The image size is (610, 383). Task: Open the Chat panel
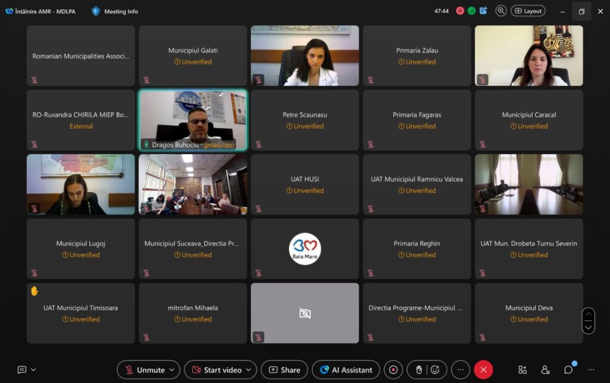tap(568, 370)
